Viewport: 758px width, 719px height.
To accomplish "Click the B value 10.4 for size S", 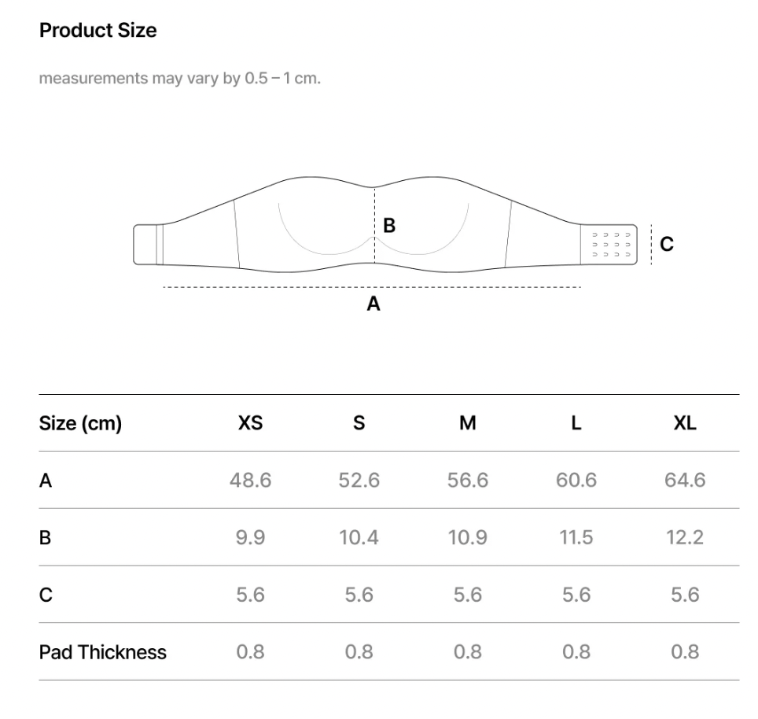I will click(359, 537).
